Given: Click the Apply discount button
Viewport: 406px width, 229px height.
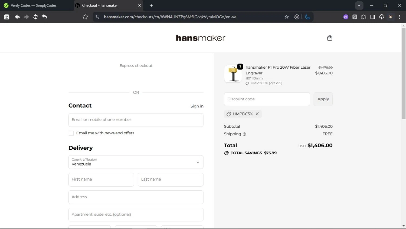Looking at the screenshot, I should click(323, 99).
